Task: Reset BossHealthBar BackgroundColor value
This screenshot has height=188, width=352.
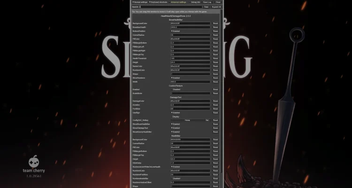Action: (x=215, y=23)
